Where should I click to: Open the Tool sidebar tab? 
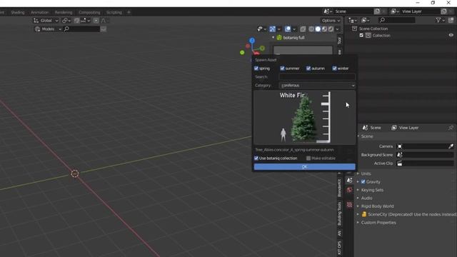pyautogui.click(x=339, y=41)
